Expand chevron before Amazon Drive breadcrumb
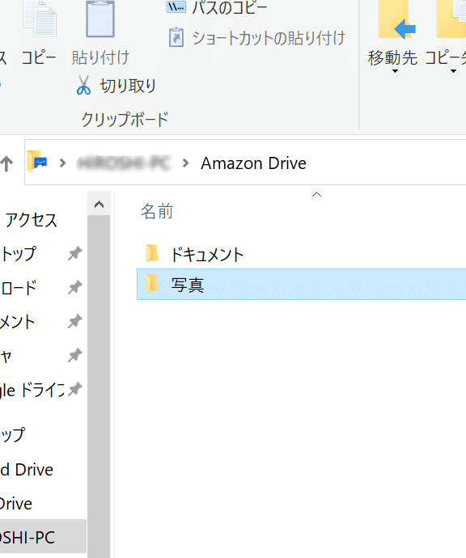This screenshot has width=466, height=558. [185, 163]
